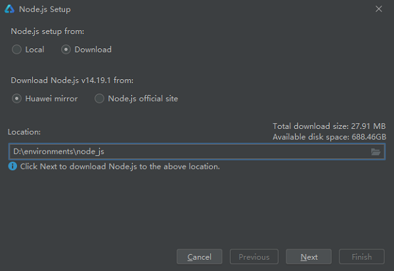The image size is (394, 271).
Task: Click the 'Location:' label
Action: (x=26, y=132)
